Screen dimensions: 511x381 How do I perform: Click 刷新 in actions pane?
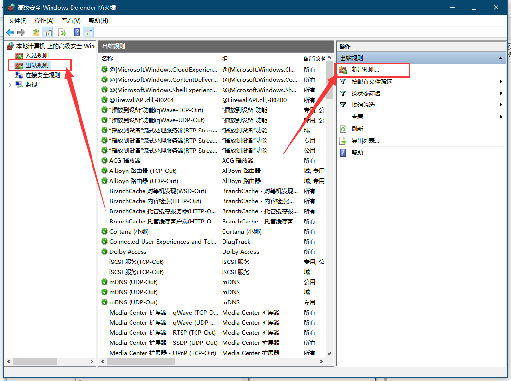[357, 129]
